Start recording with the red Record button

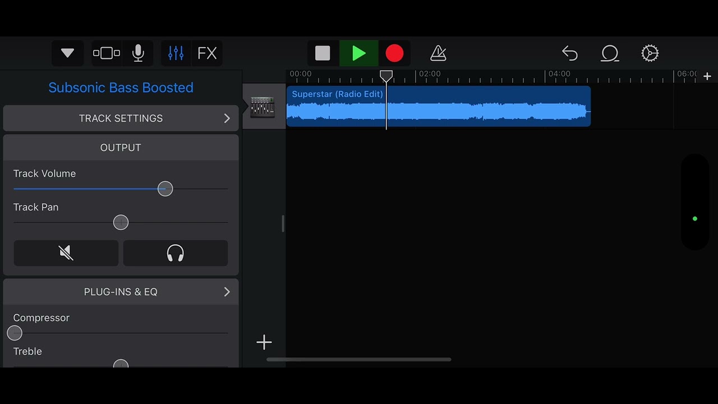point(394,53)
